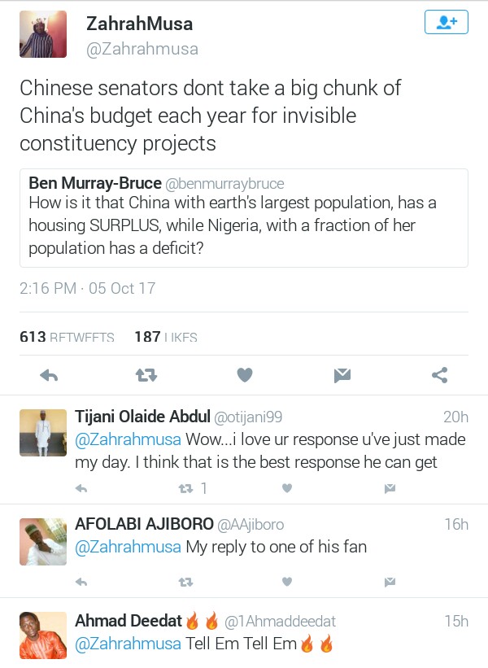The width and height of the screenshot is (488, 668).
Task: Share the main tweet
Action: 440,375
